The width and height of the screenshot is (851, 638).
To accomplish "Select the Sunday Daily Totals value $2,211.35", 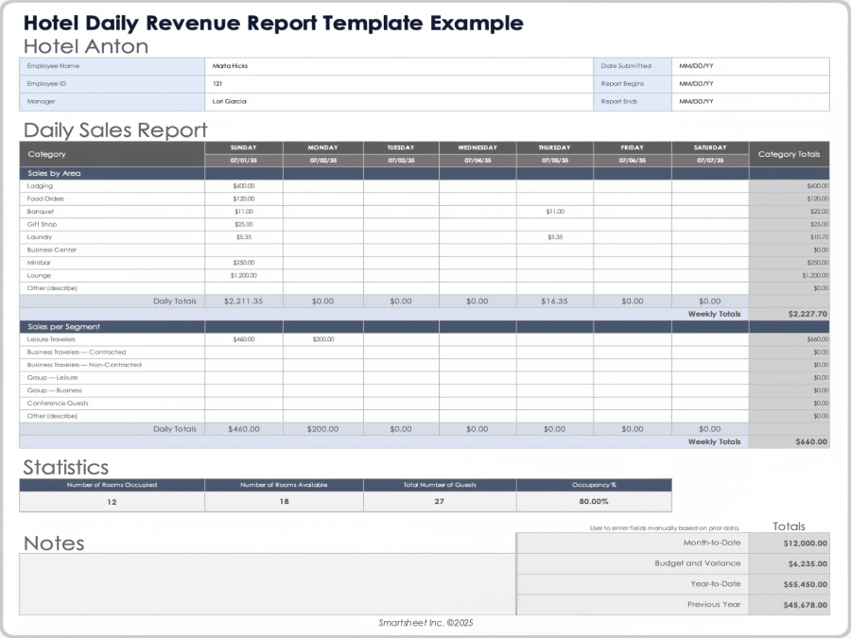I will [242, 301].
